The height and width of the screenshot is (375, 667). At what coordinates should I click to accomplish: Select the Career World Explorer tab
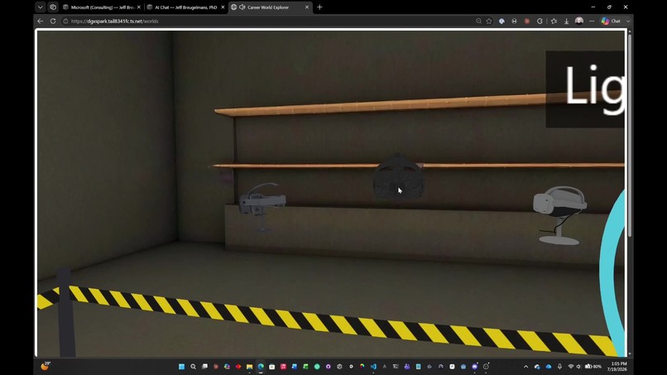click(x=270, y=7)
